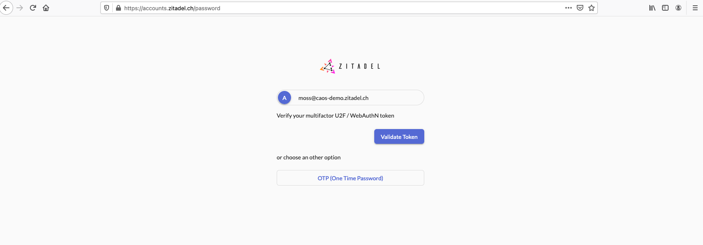Open the page actions three-dot menu
Viewport: 703px width, 245px height.
(x=568, y=8)
